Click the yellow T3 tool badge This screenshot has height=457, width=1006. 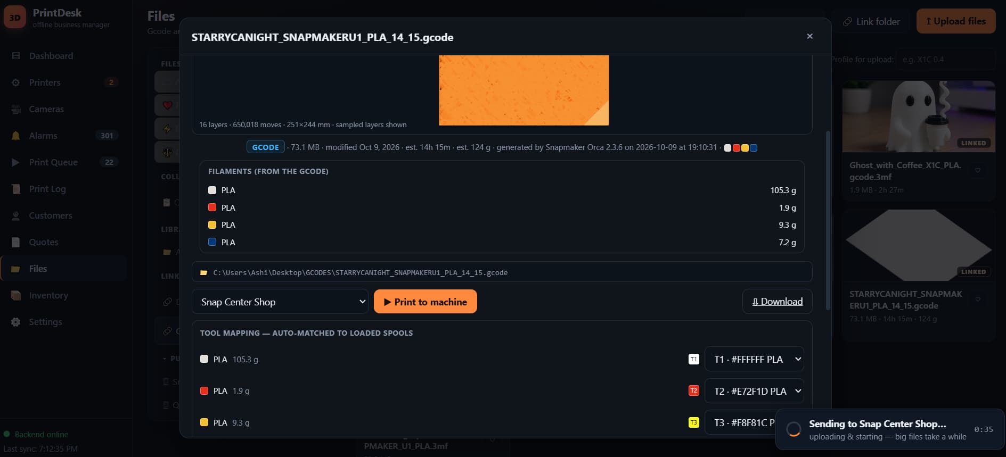pyautogui.click(x=693, y=422)
